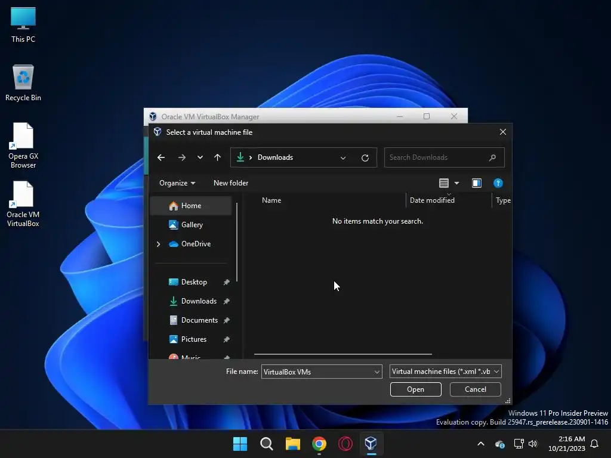Click the VirtualBox taskbar icon

click(371, 444)
